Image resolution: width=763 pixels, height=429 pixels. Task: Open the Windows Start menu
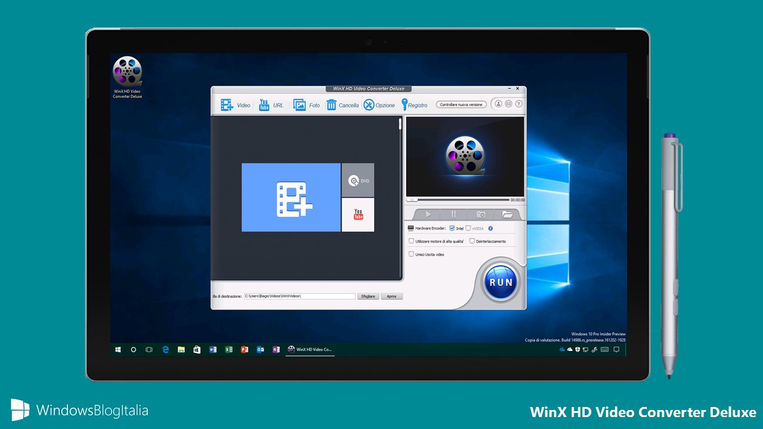pos(119,350)
